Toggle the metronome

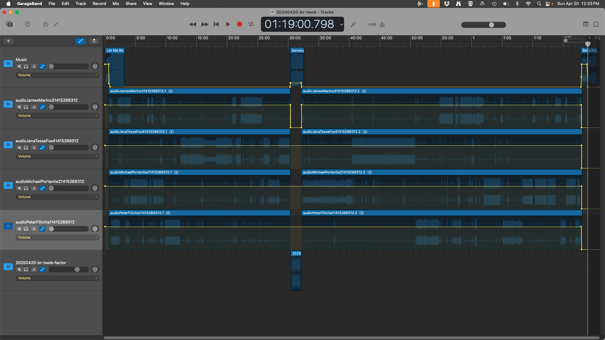coord(382,24)
